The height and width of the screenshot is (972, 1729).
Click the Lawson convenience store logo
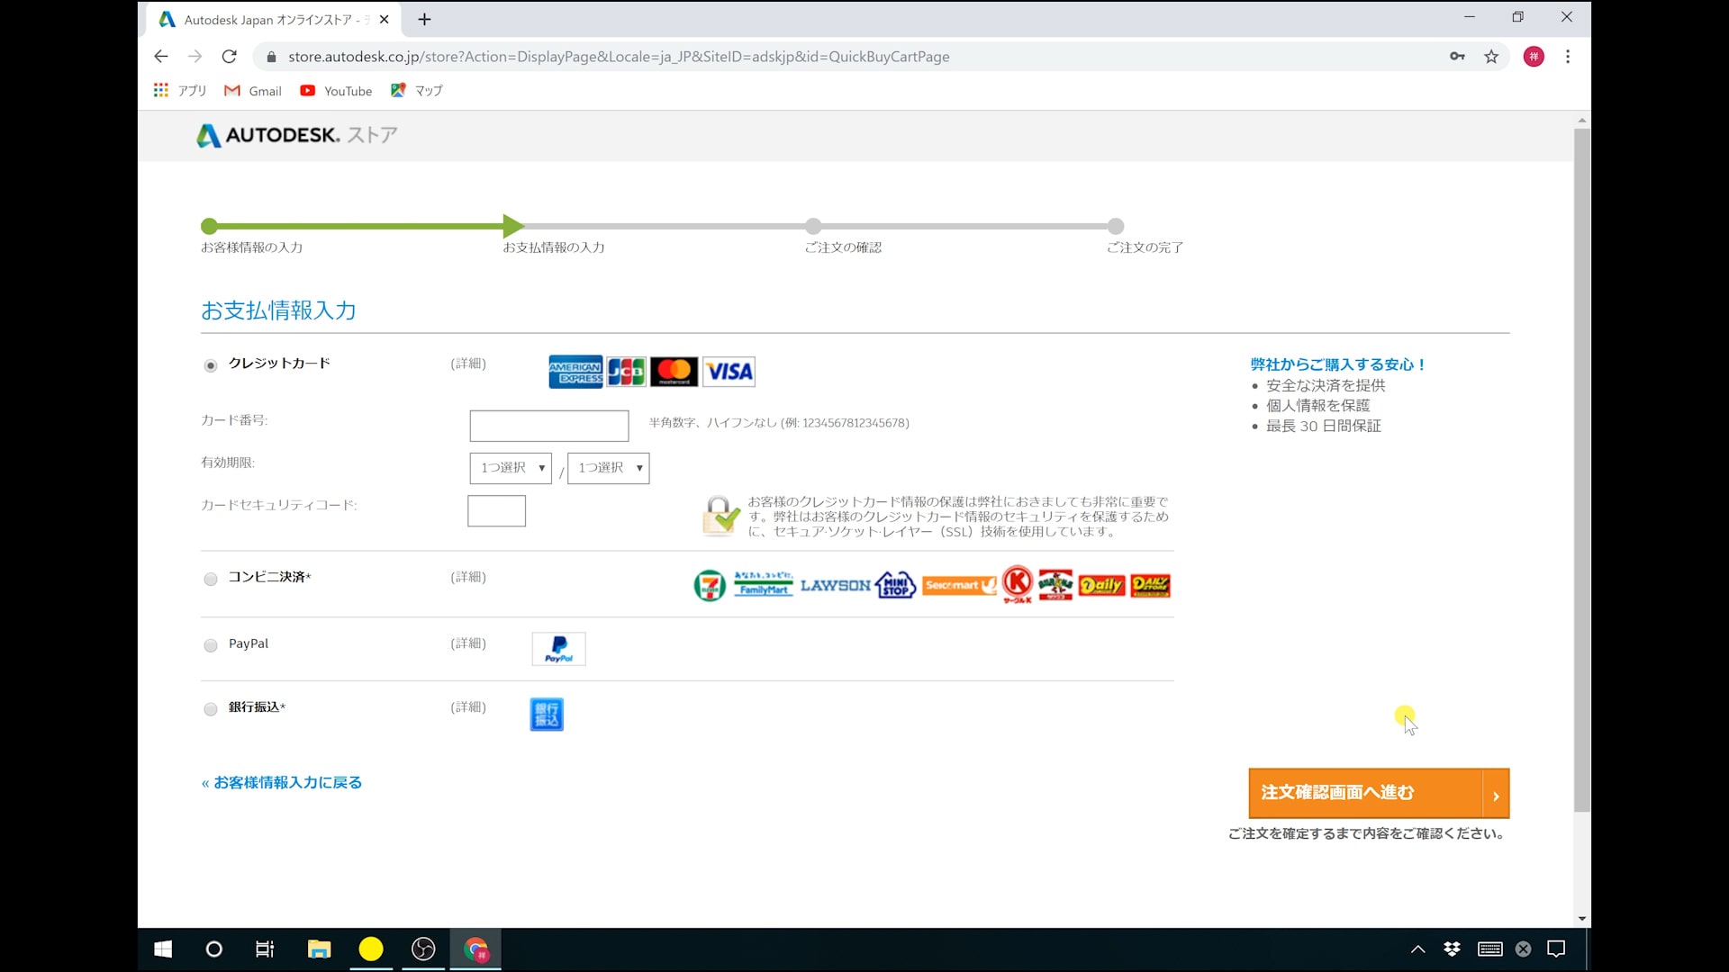pyautogui.click(x=835, y=586)
